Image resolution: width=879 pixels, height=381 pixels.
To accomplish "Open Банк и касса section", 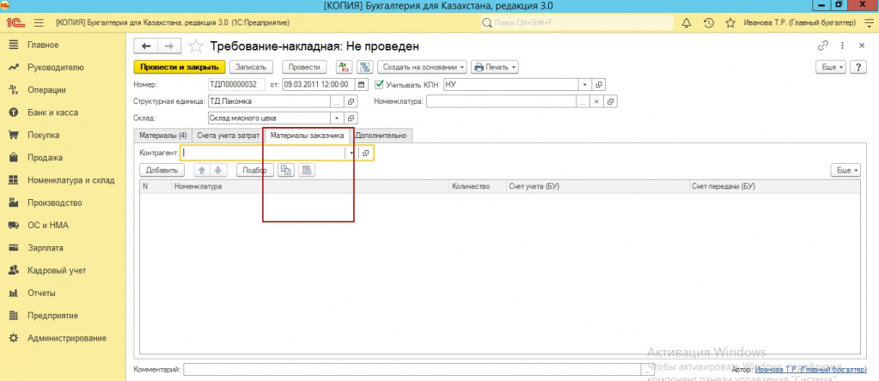I will [x=52, y=112].
